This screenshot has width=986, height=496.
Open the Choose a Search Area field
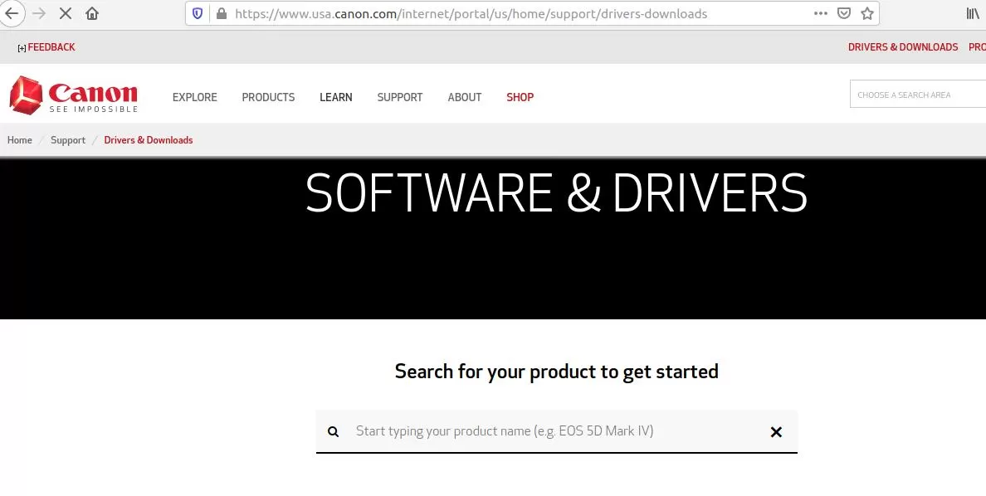tap(917, 95)
